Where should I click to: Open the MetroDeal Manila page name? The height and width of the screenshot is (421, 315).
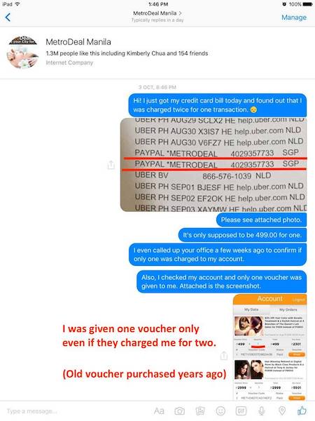(78, 42)
